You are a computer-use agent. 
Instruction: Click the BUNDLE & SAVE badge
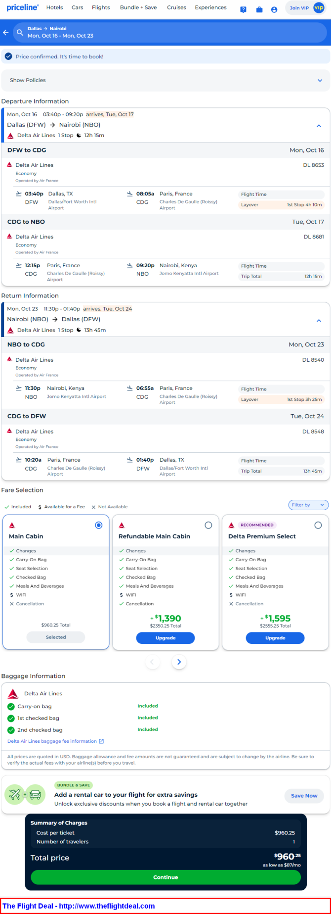click(x=74, y=785)
